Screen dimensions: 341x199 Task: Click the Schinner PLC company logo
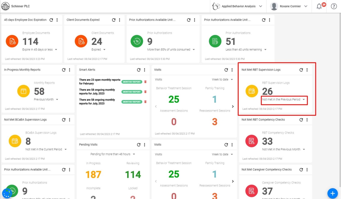5,6
